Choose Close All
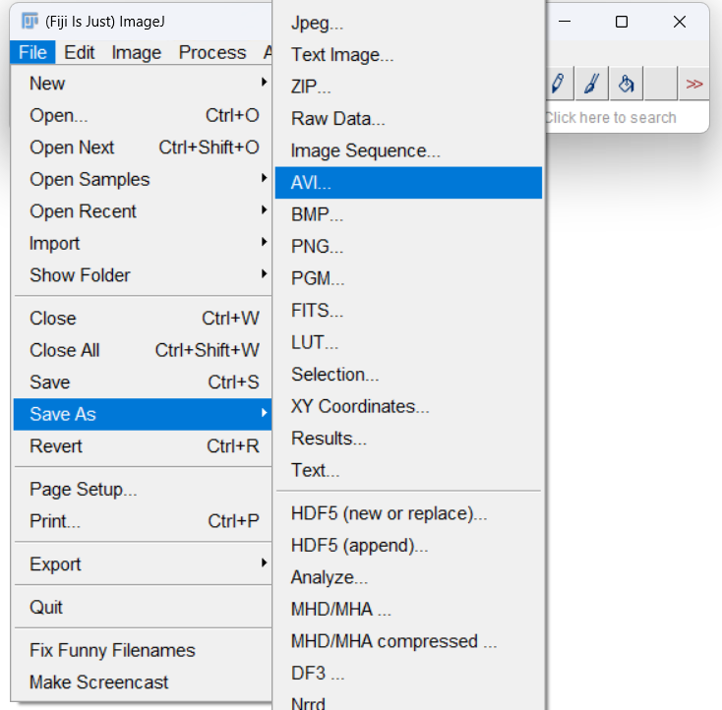Screen dimensions: 722x710 143,350
